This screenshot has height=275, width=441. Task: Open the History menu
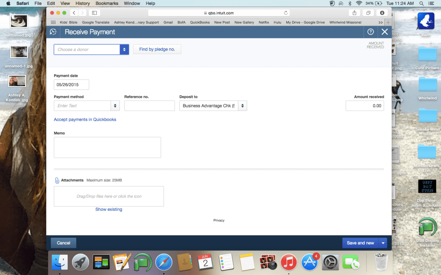coord(83,3)
